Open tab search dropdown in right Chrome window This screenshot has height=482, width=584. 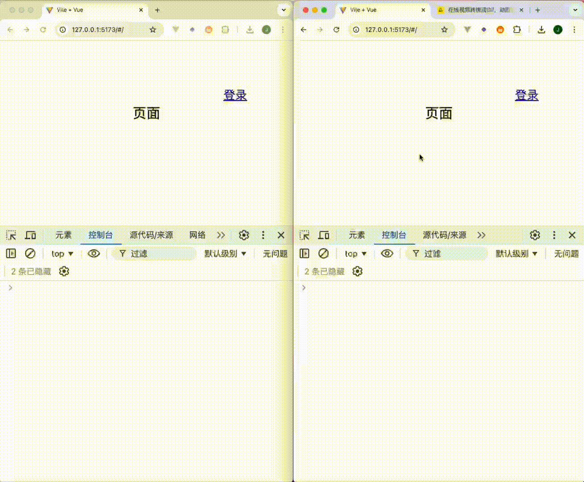[x=575, y=10]
